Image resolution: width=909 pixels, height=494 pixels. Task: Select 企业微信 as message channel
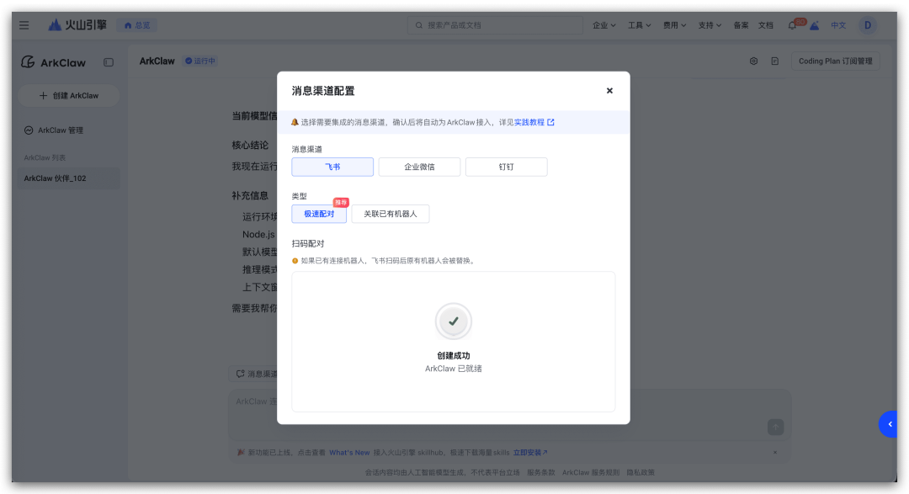tap(419, 167)
